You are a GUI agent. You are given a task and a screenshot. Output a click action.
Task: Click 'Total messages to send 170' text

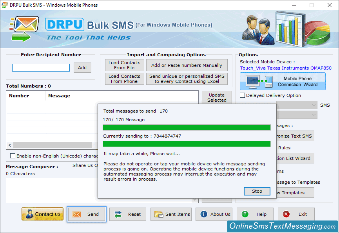[136, 111]
